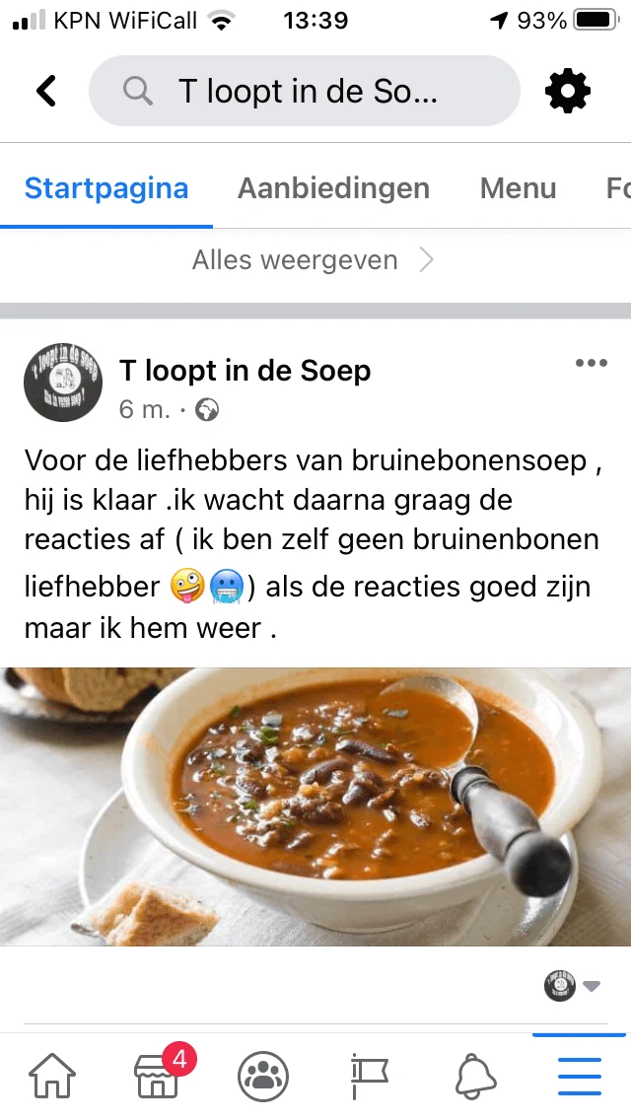This screenshot has width=631, height=1120.
Task: Select the Startpagina tab
Action: [106, 188]
